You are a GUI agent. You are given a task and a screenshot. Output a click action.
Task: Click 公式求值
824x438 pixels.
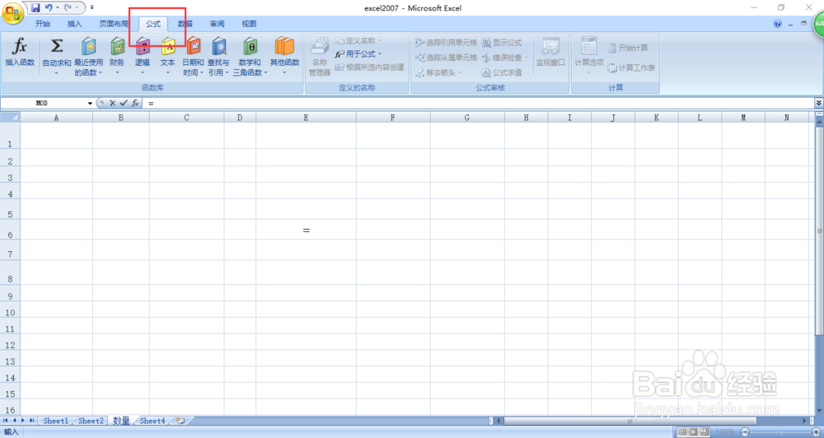pos(502,72)
